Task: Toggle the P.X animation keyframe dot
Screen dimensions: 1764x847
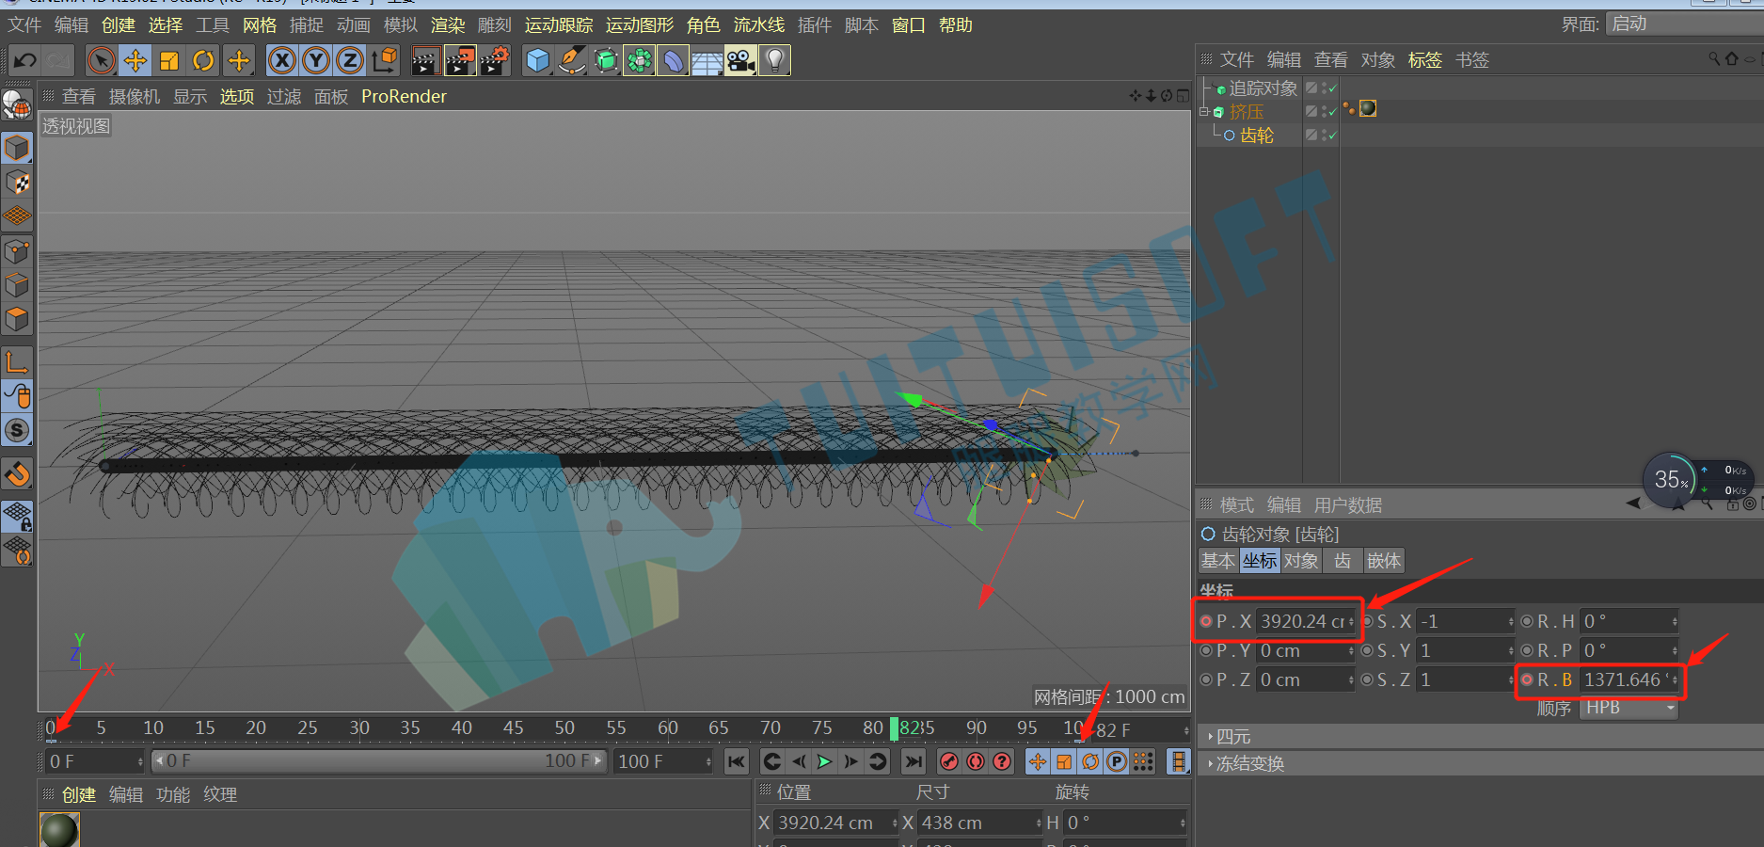Action: (1206, 621)
